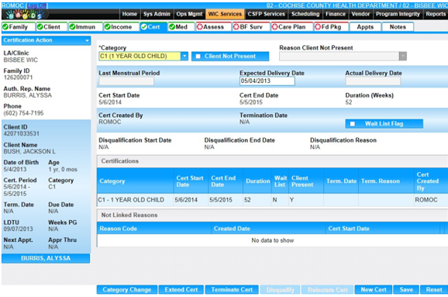
Task: Switch to the Notes tab
Action: (398, 27)
